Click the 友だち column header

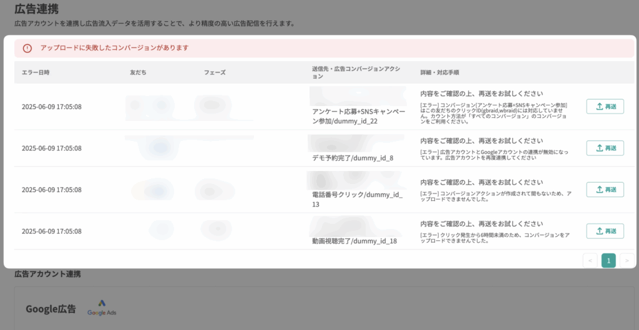pyautogui.click(x=138, y=72)
